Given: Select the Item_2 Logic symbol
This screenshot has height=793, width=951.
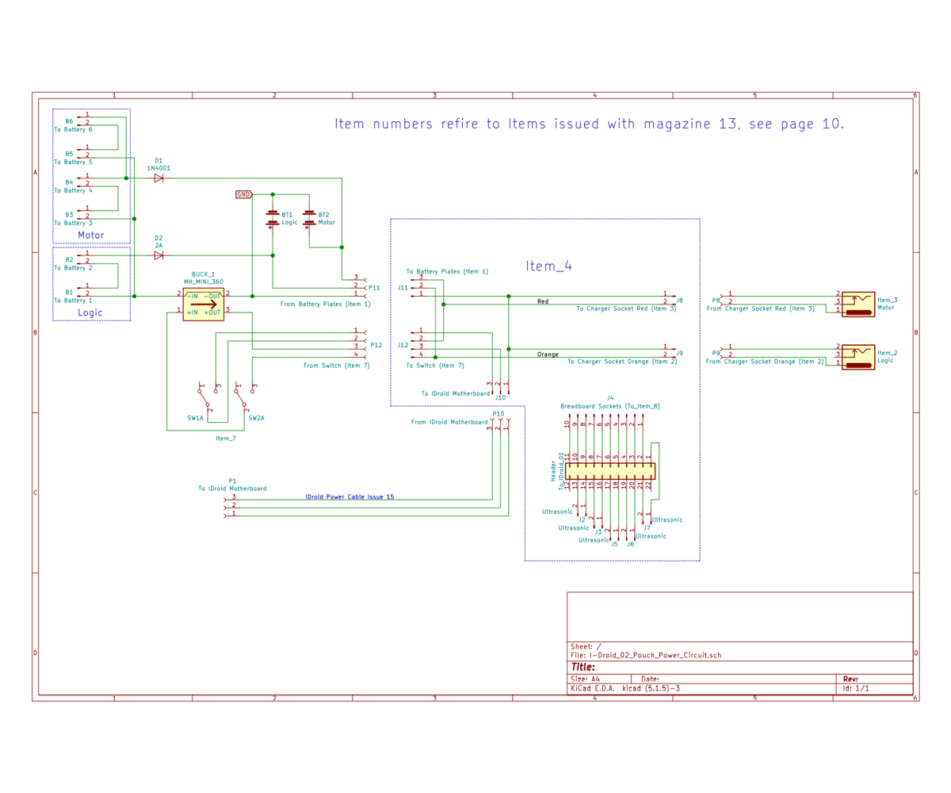Looking at the screenshot, I should [860, 356].
